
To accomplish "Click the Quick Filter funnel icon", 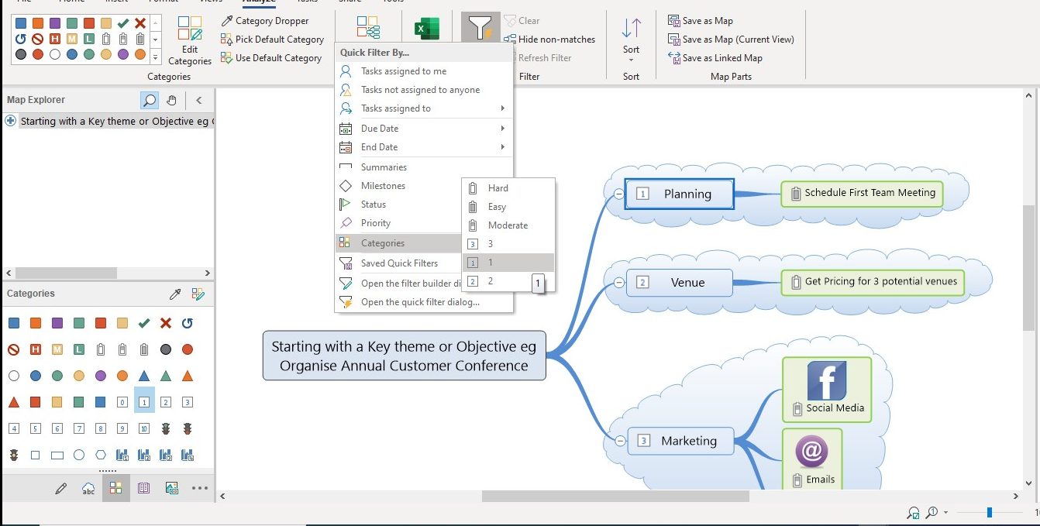I will point(480,29).
